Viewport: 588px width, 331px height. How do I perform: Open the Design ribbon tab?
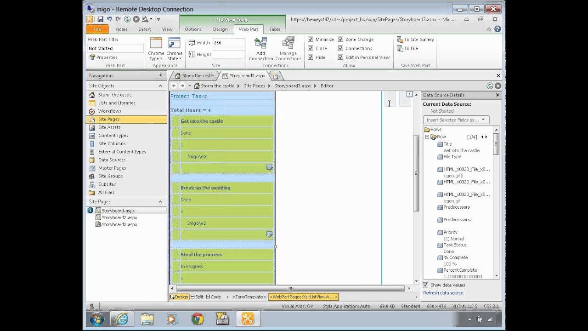click(x=220, y=29)
